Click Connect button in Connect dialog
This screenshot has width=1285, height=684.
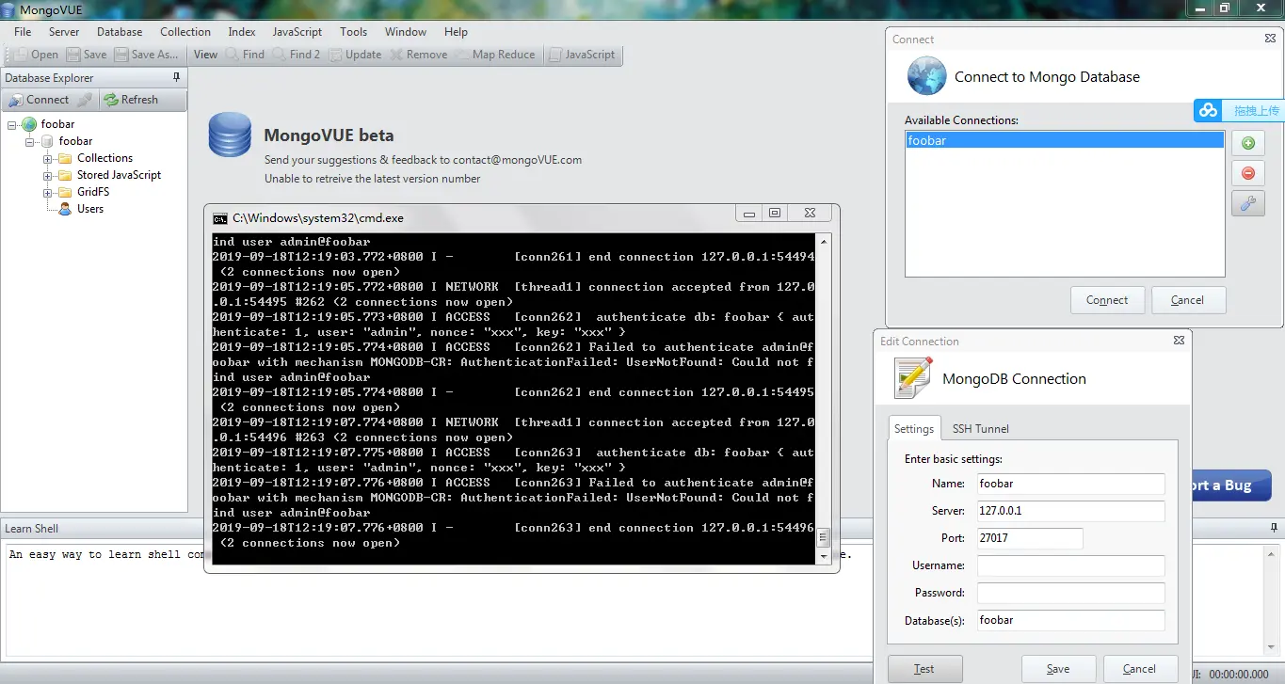(1107, 300)
